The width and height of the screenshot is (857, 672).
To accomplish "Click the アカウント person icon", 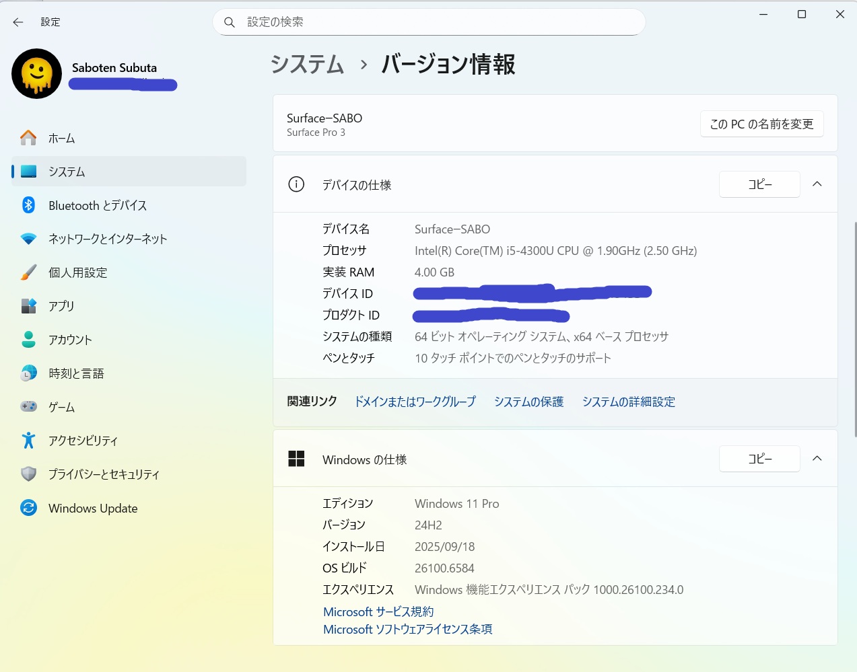I will click(x=28, y=340).
